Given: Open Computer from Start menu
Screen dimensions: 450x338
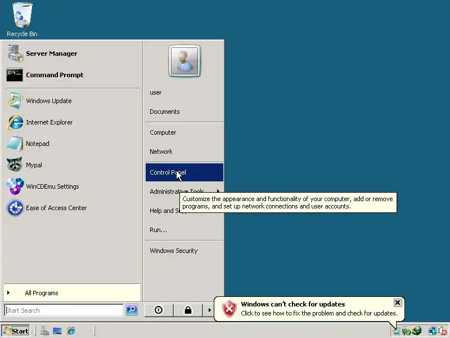Looking at the screenshot, I should coord(184,132).
